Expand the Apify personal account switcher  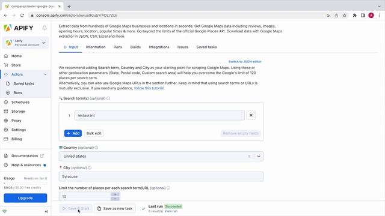tap(25, 43)
